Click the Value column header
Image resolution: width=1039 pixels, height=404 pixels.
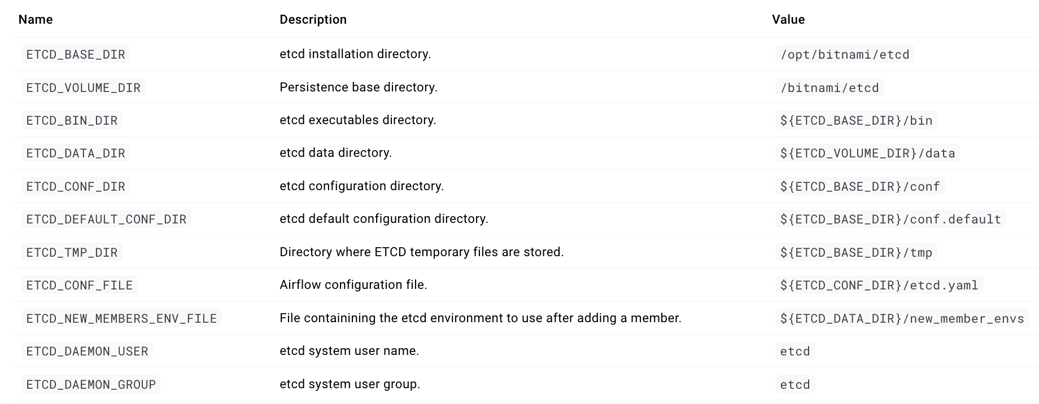[x=788, y=20]
